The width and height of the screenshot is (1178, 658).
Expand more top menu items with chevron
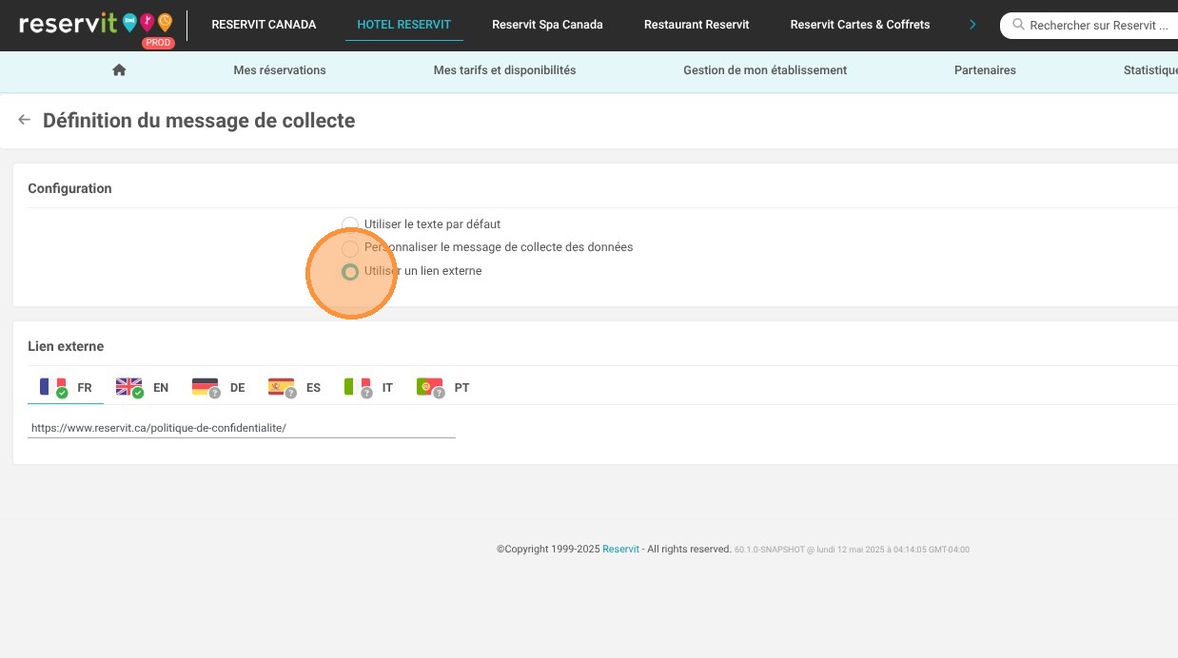pos(972,25)
